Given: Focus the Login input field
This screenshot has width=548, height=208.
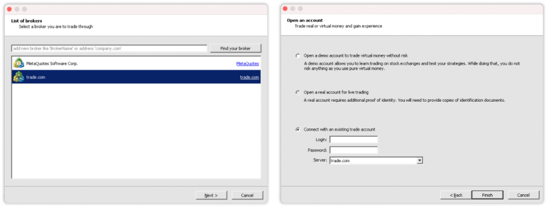Looking at the screenshot, I should [354, 140].
